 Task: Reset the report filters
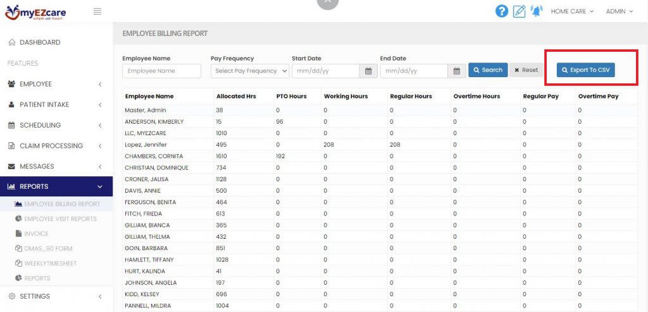click(526, 70)
